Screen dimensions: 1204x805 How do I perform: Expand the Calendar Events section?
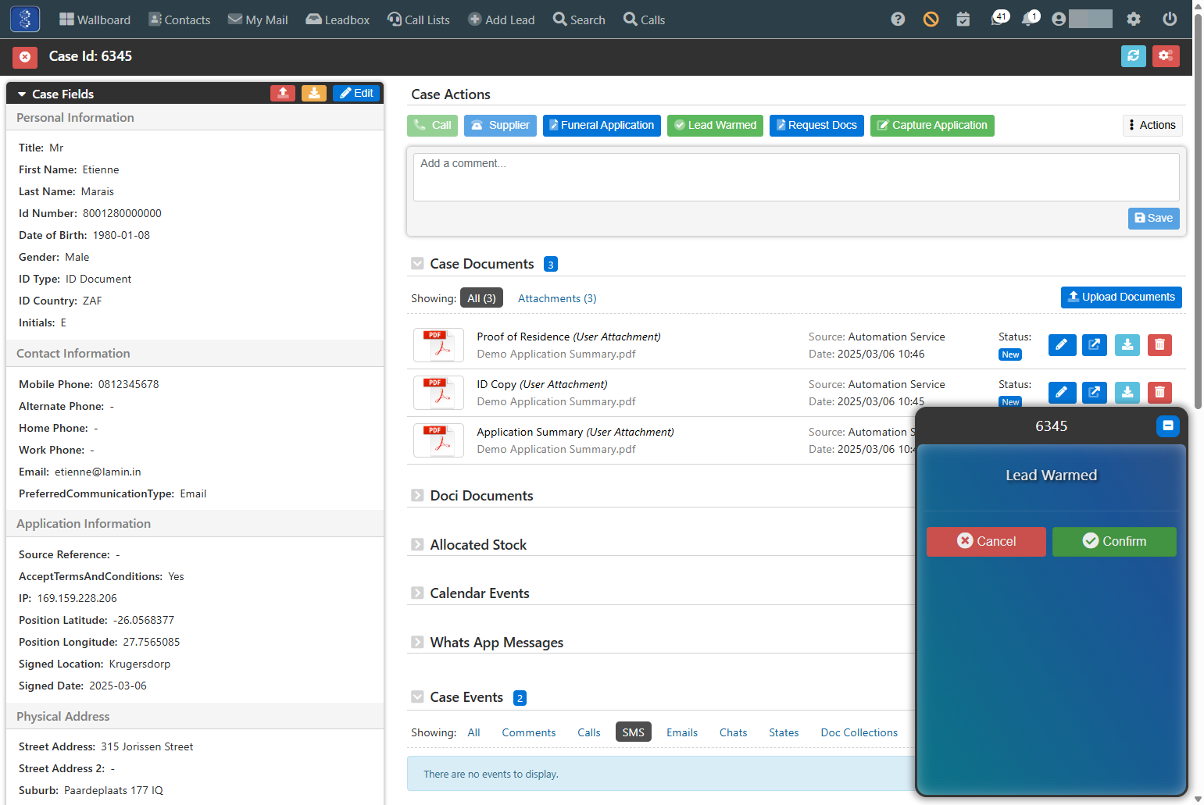point(417,593)
